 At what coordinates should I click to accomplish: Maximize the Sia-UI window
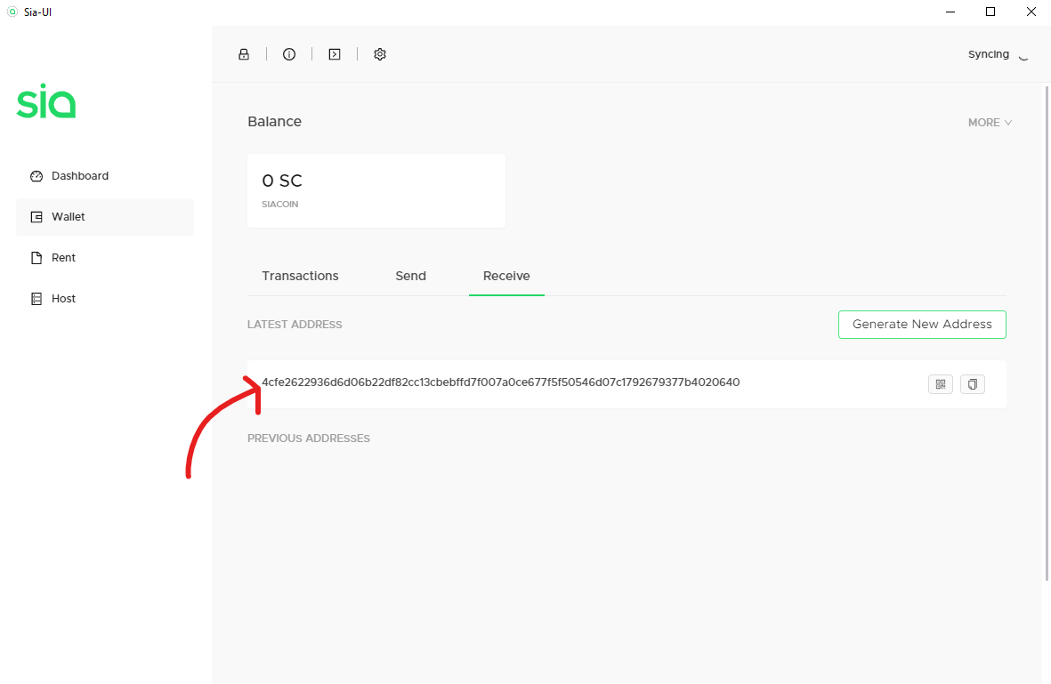pos(990,12)
